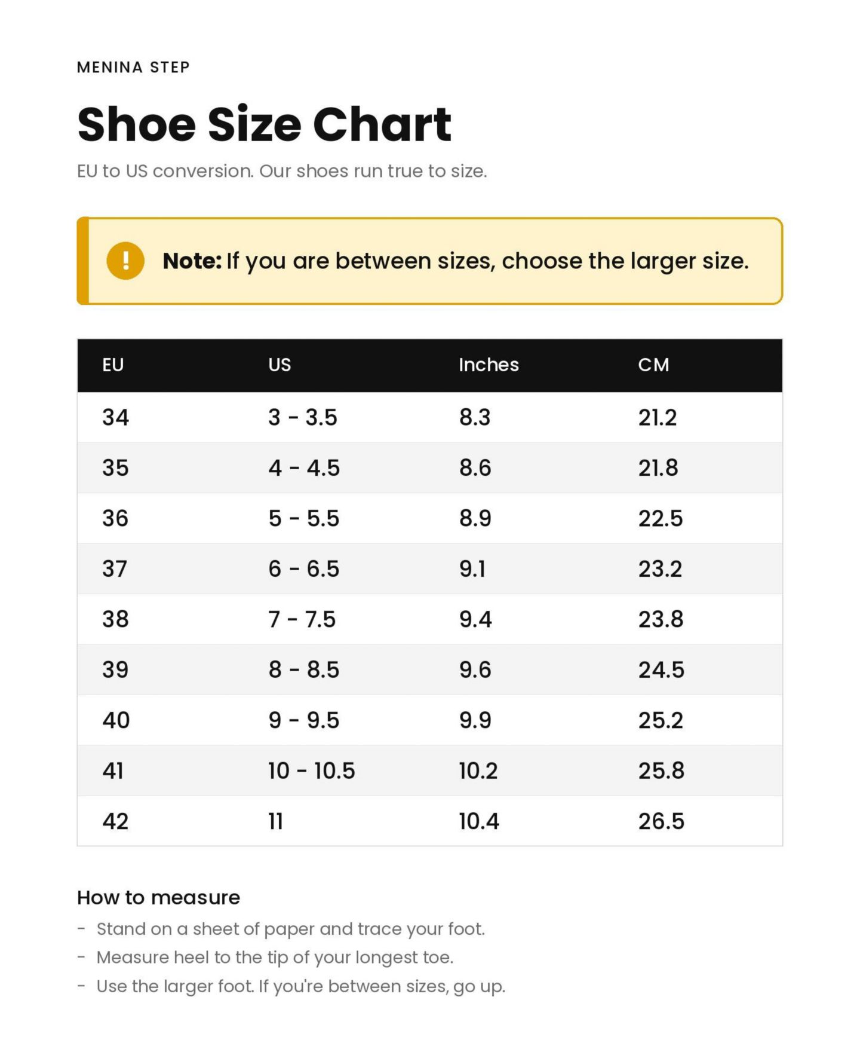Click the 26.5 CM value
The image size is (860, 1052).
661,821
